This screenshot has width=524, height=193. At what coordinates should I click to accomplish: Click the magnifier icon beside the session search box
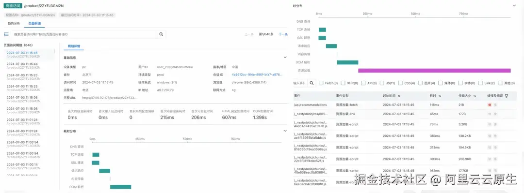161,34
